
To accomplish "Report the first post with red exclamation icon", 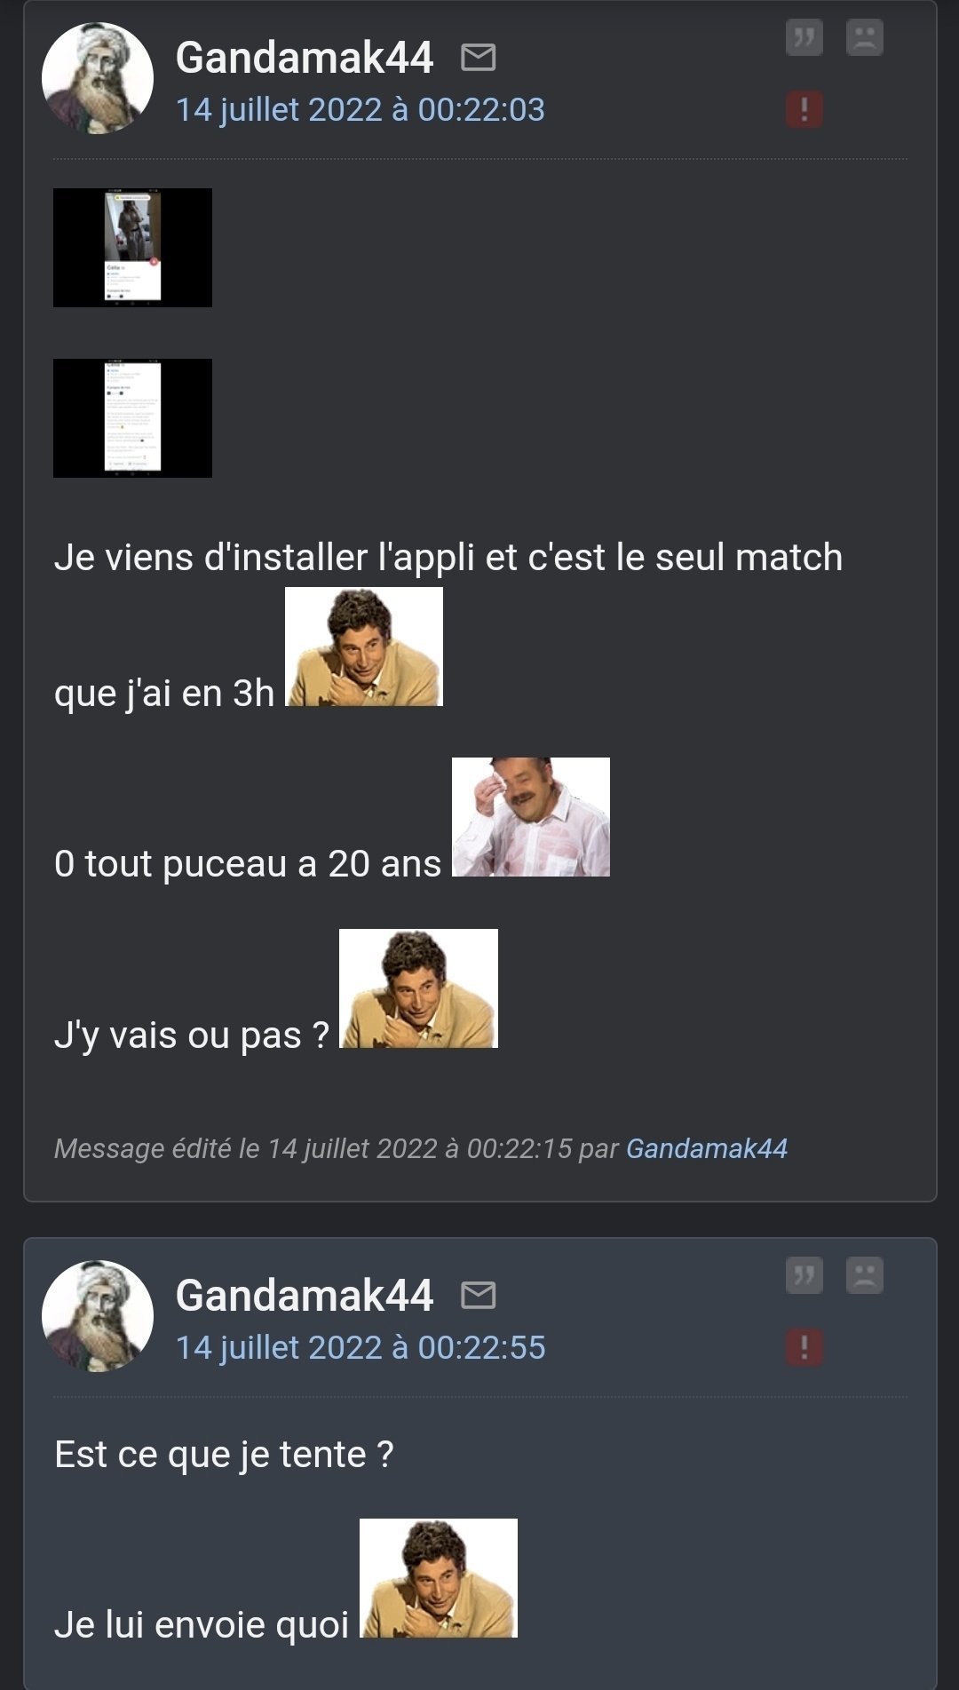I will (804, 109).
